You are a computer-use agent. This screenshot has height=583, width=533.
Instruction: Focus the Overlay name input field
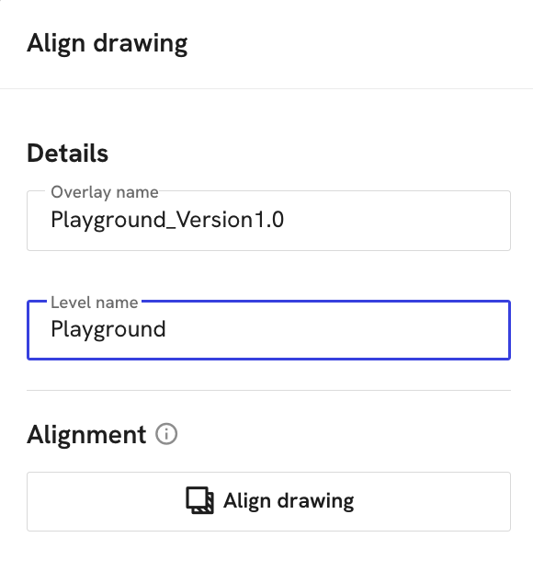pos(268,221)
